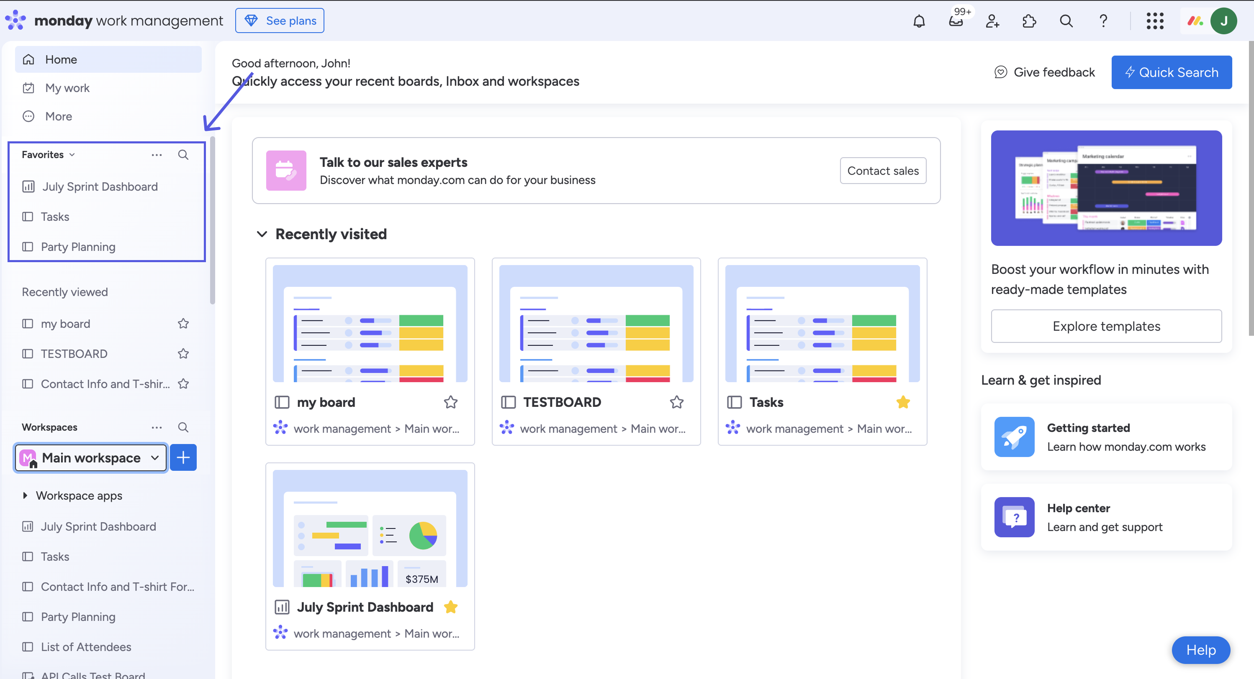
Task: Open Workspaces three-dot options menu
Action: pos(157,427)
